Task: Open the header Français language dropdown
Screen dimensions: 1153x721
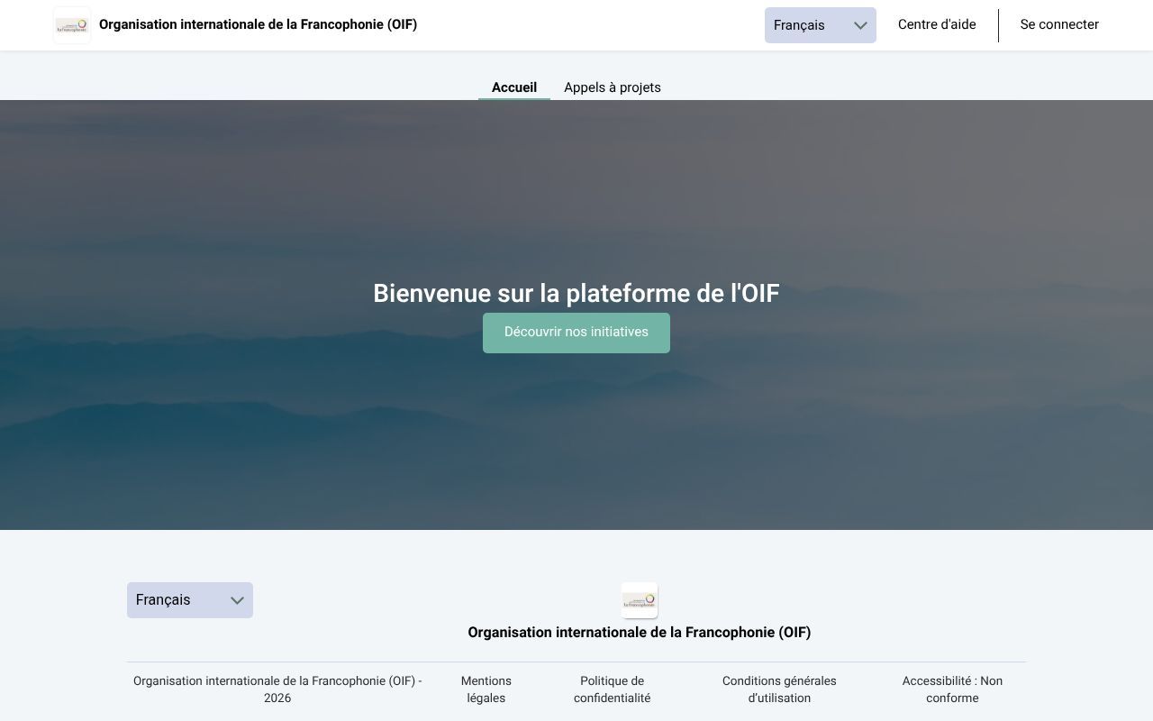Action: pos(820,25)
